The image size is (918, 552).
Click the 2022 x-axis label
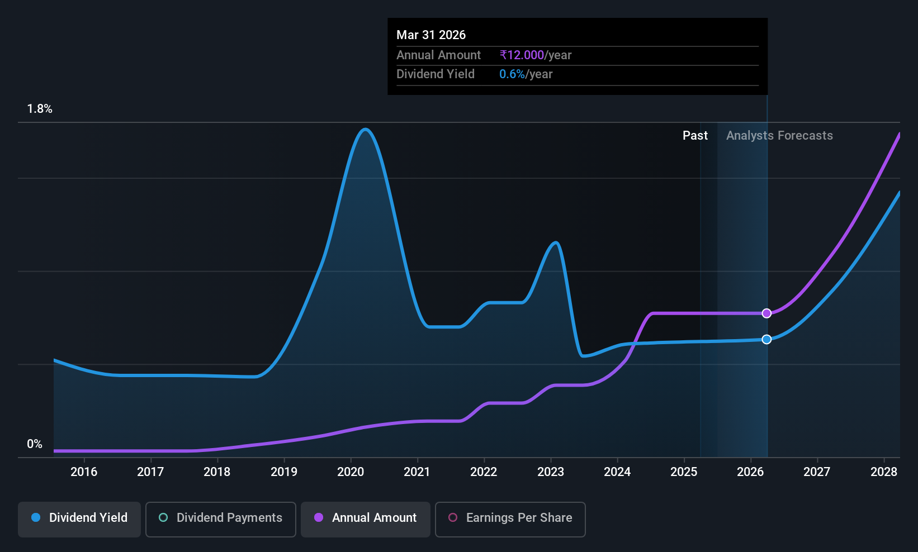click(484, 472)
